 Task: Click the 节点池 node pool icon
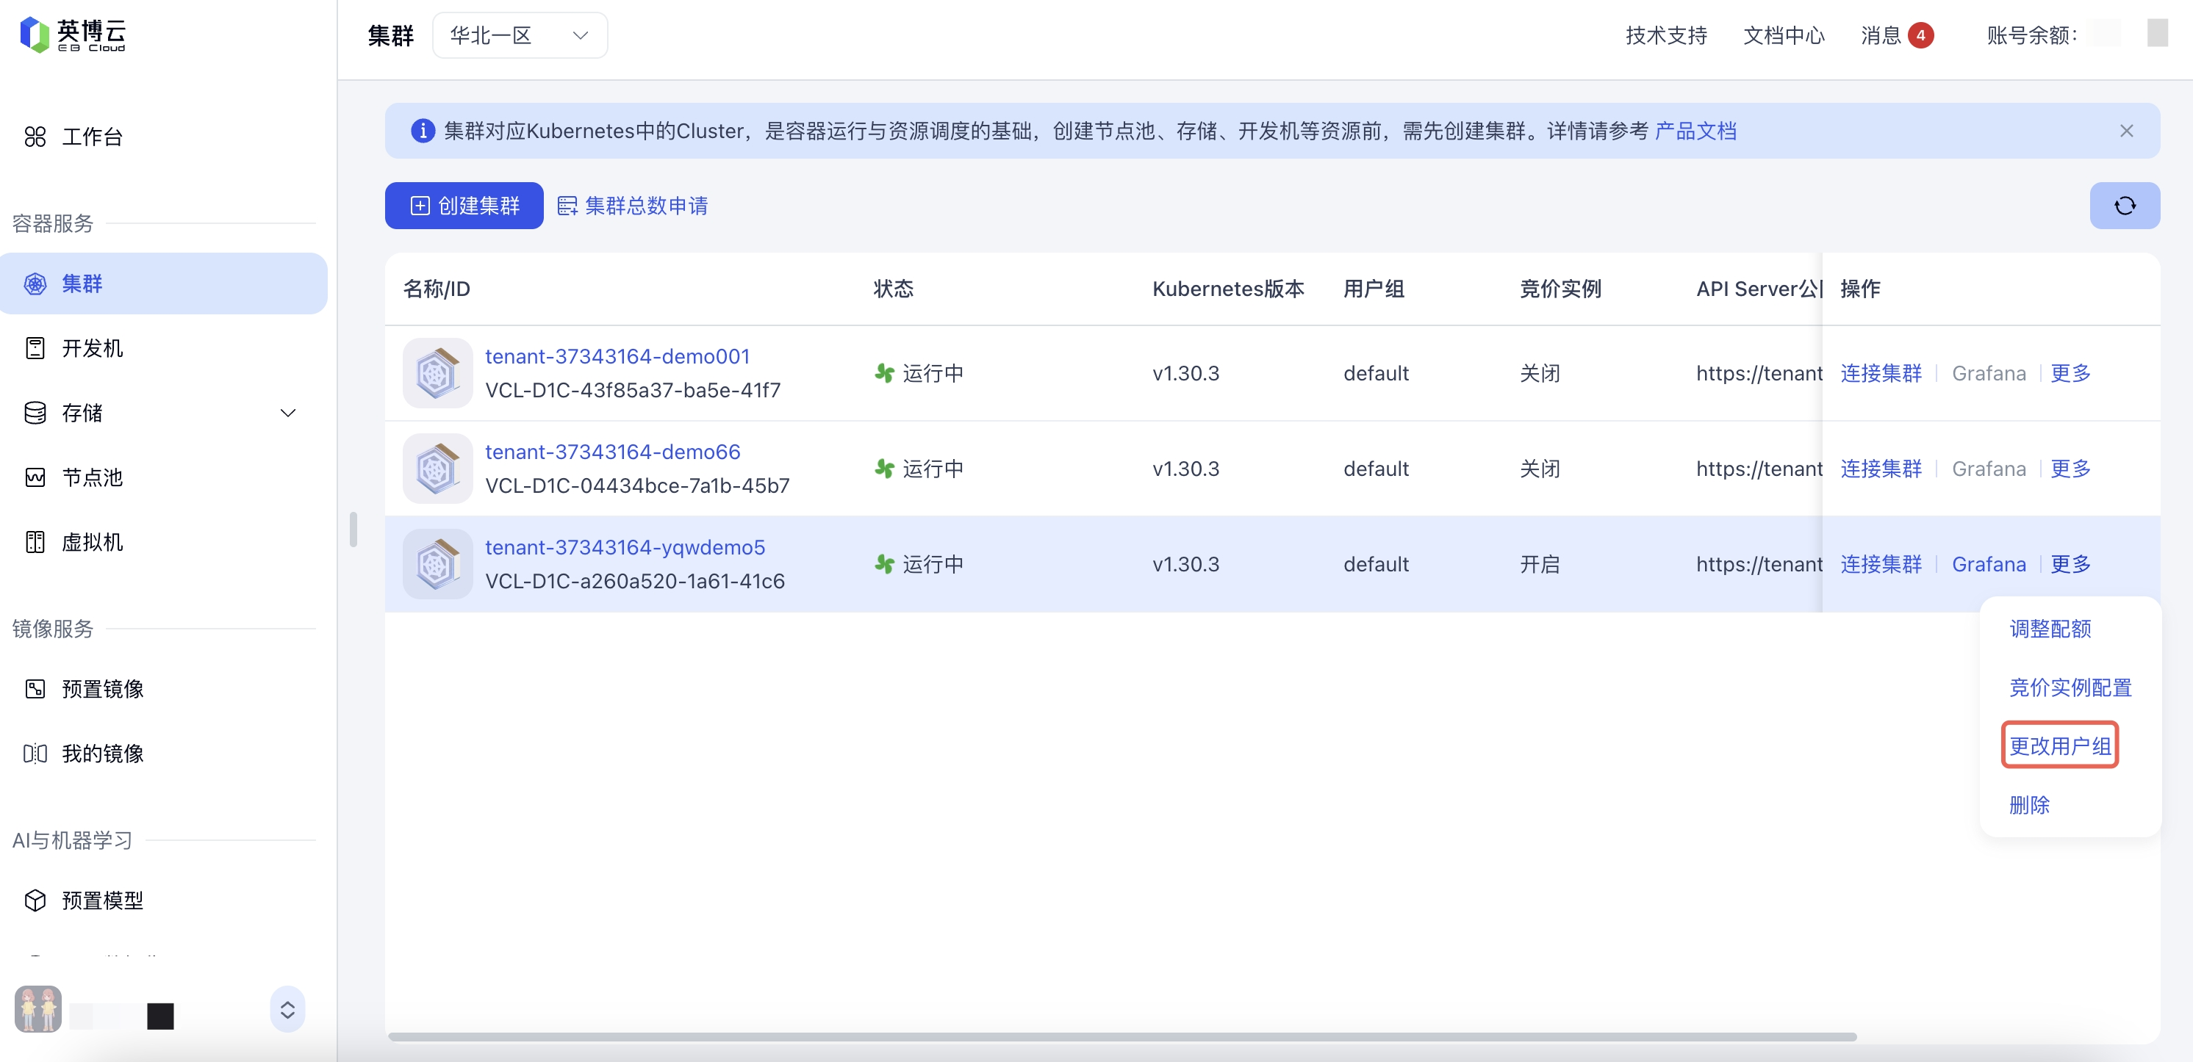pos(35,477)
